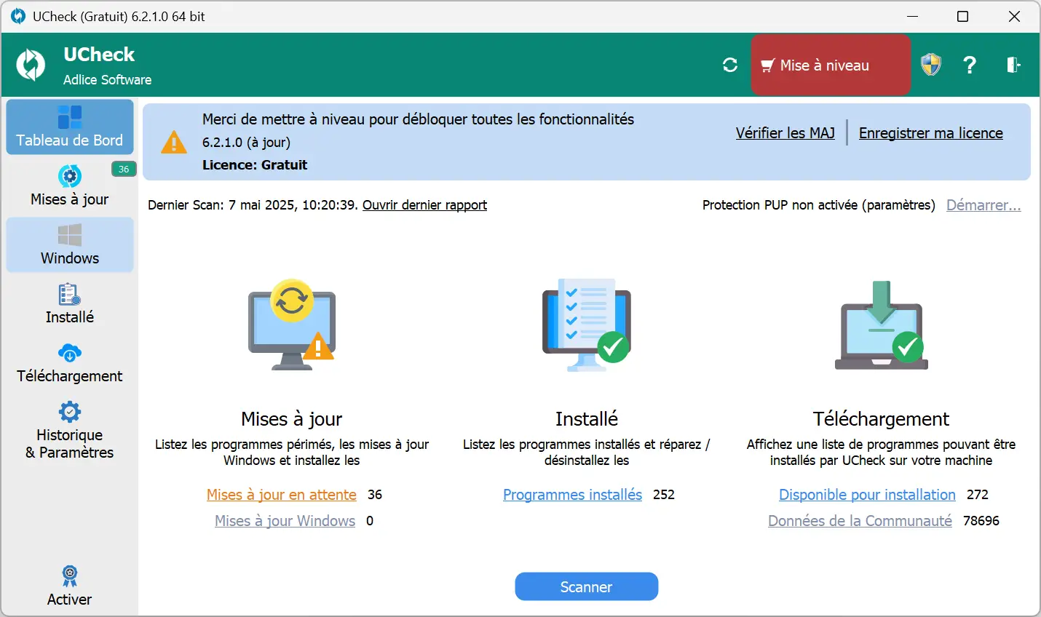Open the Installé sidebar tab
This screenshot has height=617, width=1041.
(x=70, y=303)
